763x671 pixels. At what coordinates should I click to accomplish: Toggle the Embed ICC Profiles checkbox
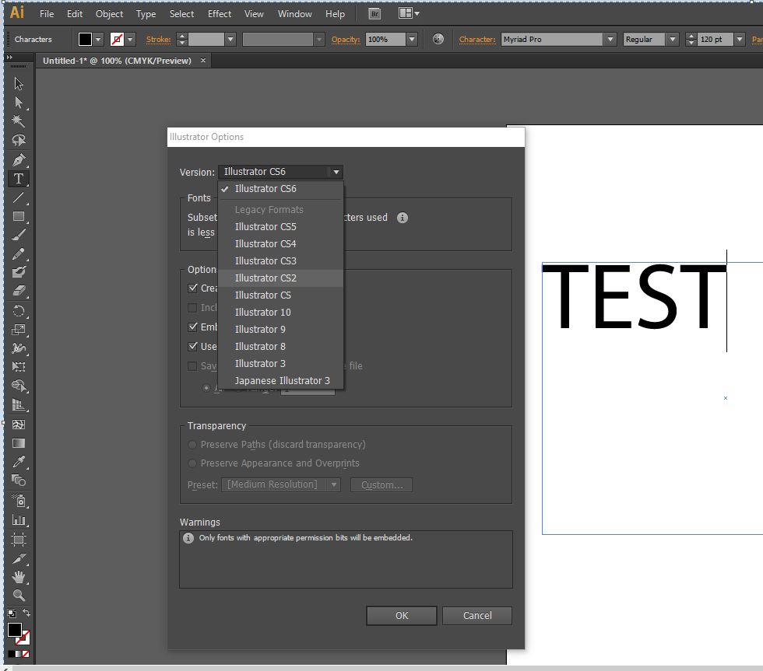[x=193, y=327]
